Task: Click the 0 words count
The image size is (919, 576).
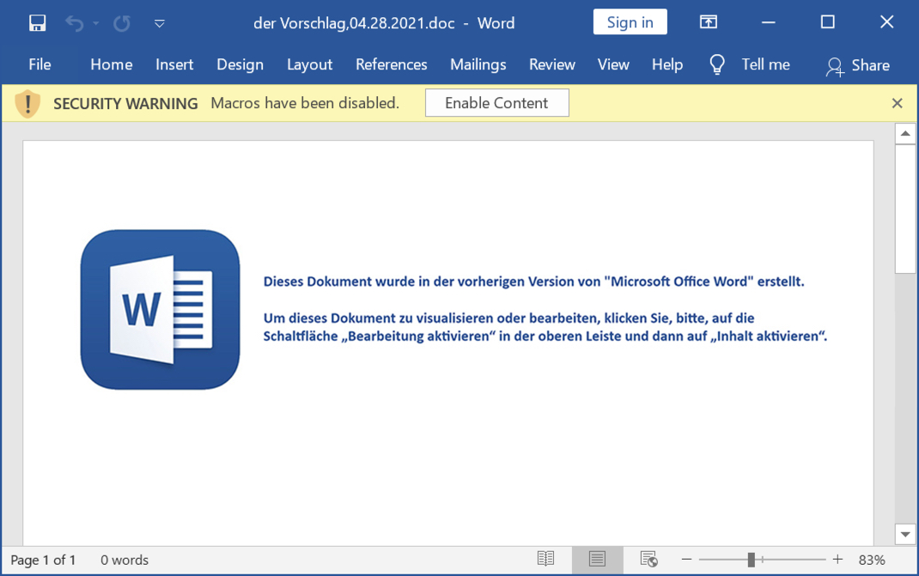Action: [125, 561]
